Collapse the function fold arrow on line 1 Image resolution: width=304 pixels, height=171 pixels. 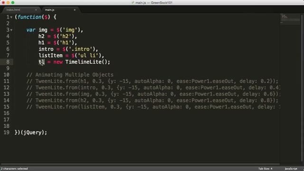[x=11, y=17]
